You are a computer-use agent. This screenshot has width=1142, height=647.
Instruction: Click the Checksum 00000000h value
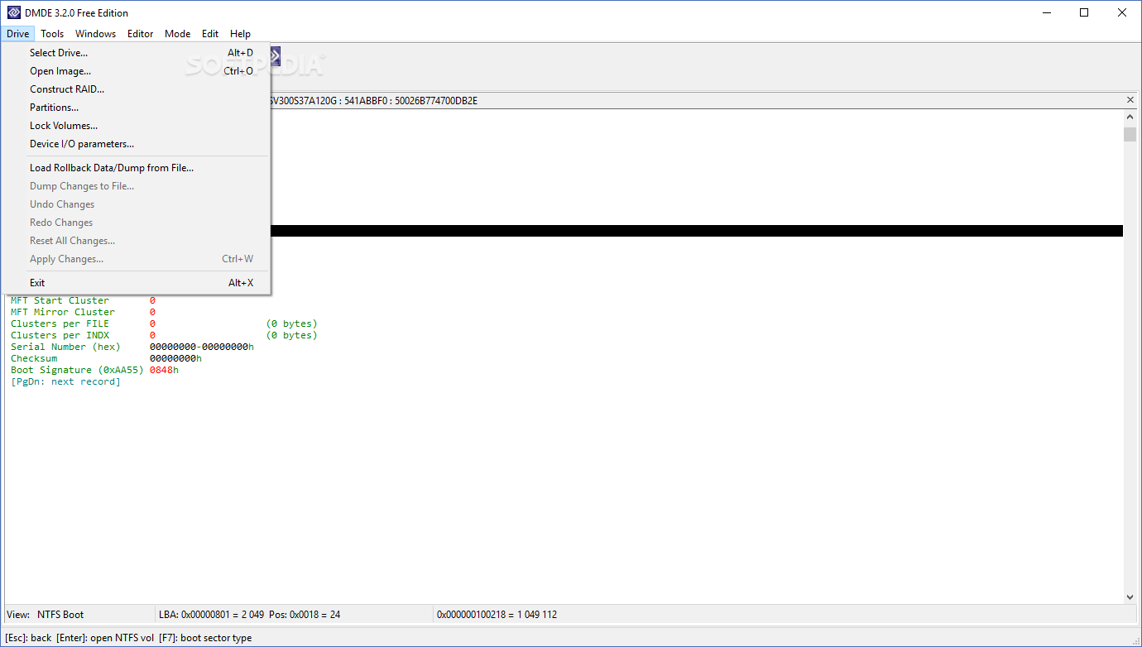coord(175,358)
